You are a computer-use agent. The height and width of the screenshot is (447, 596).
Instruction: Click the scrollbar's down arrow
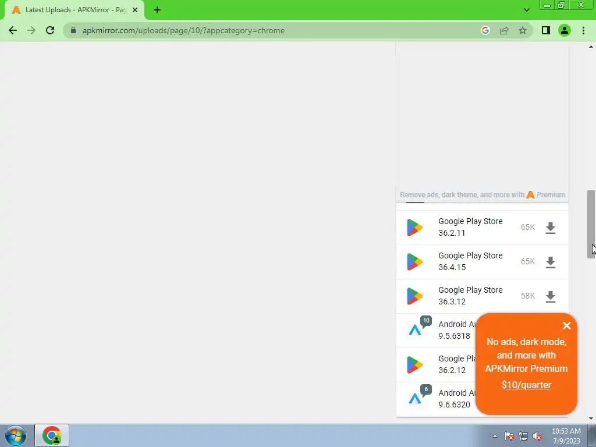tap(591, 418)
